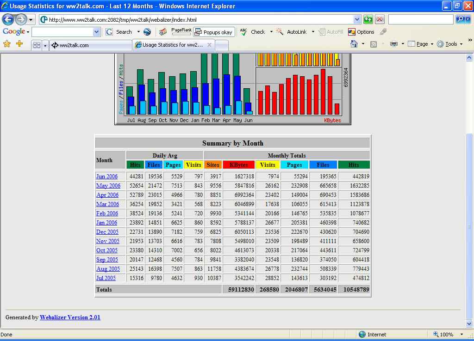This screenshot has height=341, width=474.
Task: Click the Home page icon
Action: click(x=354, y=44)
